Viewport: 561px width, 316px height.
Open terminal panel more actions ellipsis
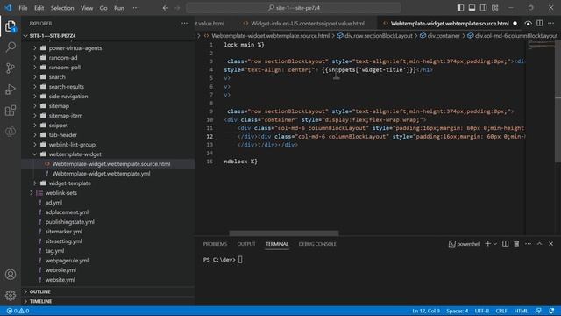pyautogui.click(x=528, y=244)
